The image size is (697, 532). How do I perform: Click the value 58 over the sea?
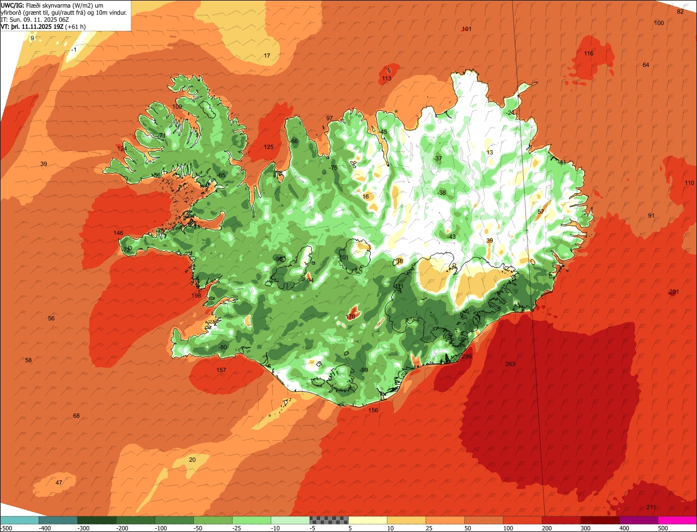[x=29, y=360]
